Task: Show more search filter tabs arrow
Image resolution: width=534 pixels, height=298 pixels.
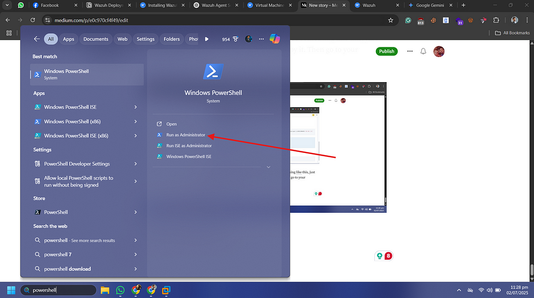Action: click(x=207, y=39)
